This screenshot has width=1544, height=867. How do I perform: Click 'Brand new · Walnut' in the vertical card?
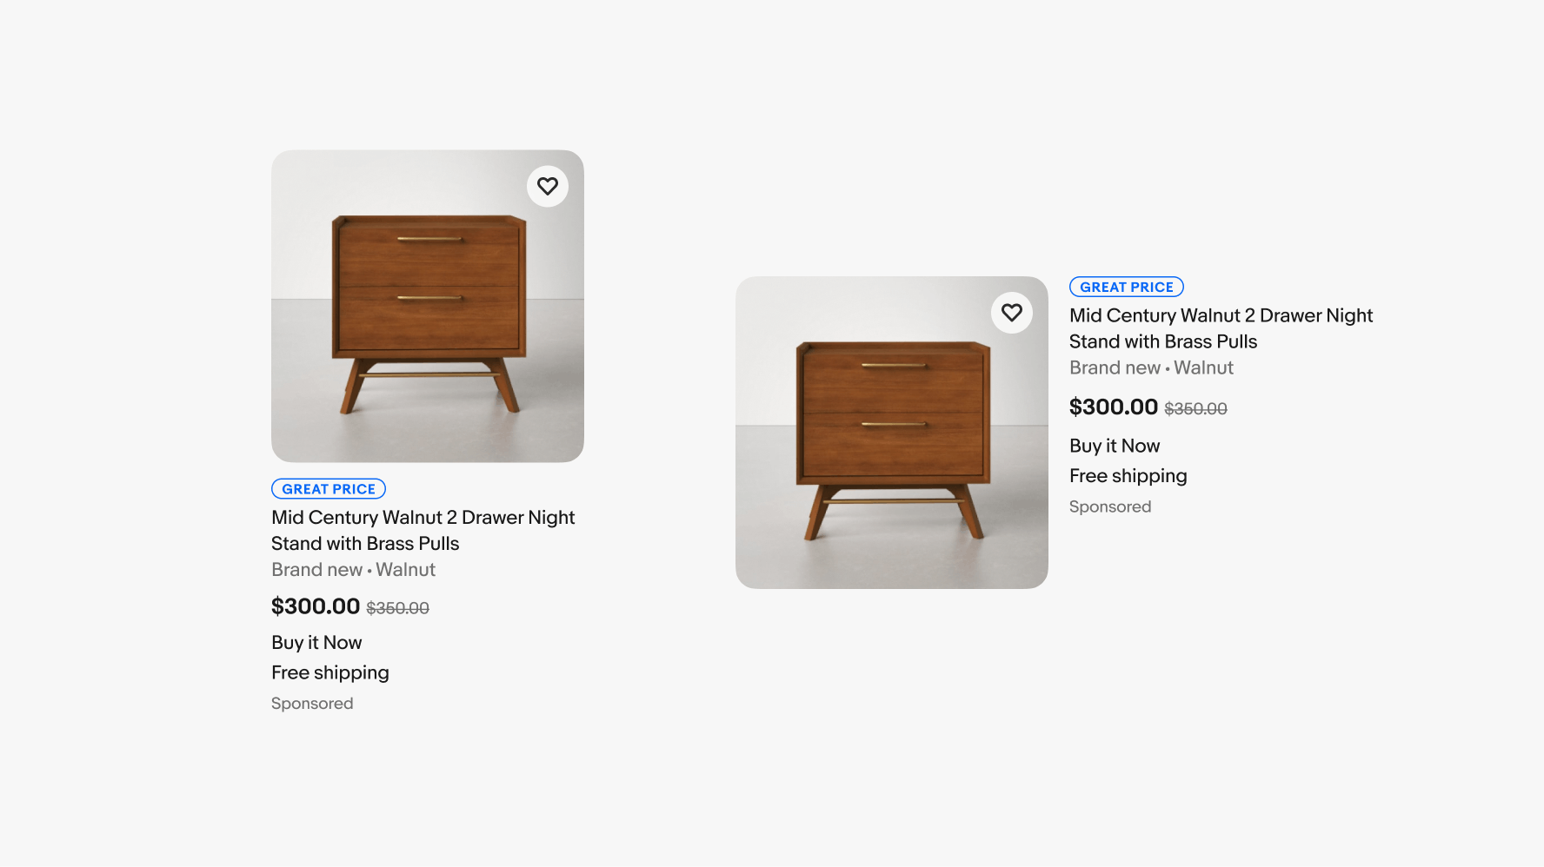[353, 570]
